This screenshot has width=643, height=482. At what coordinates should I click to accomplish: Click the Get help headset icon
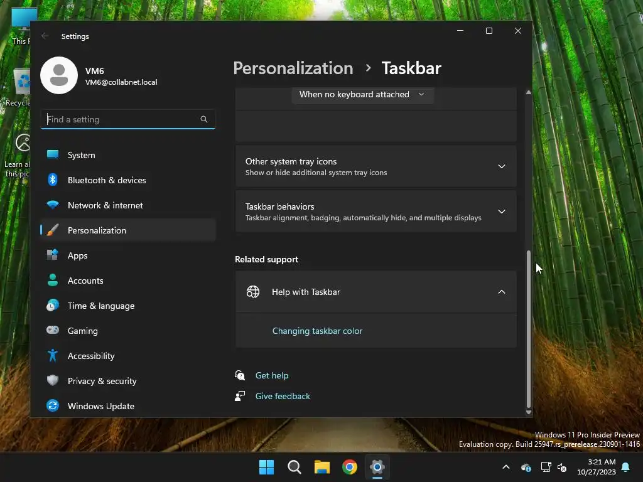pos(240,375)
